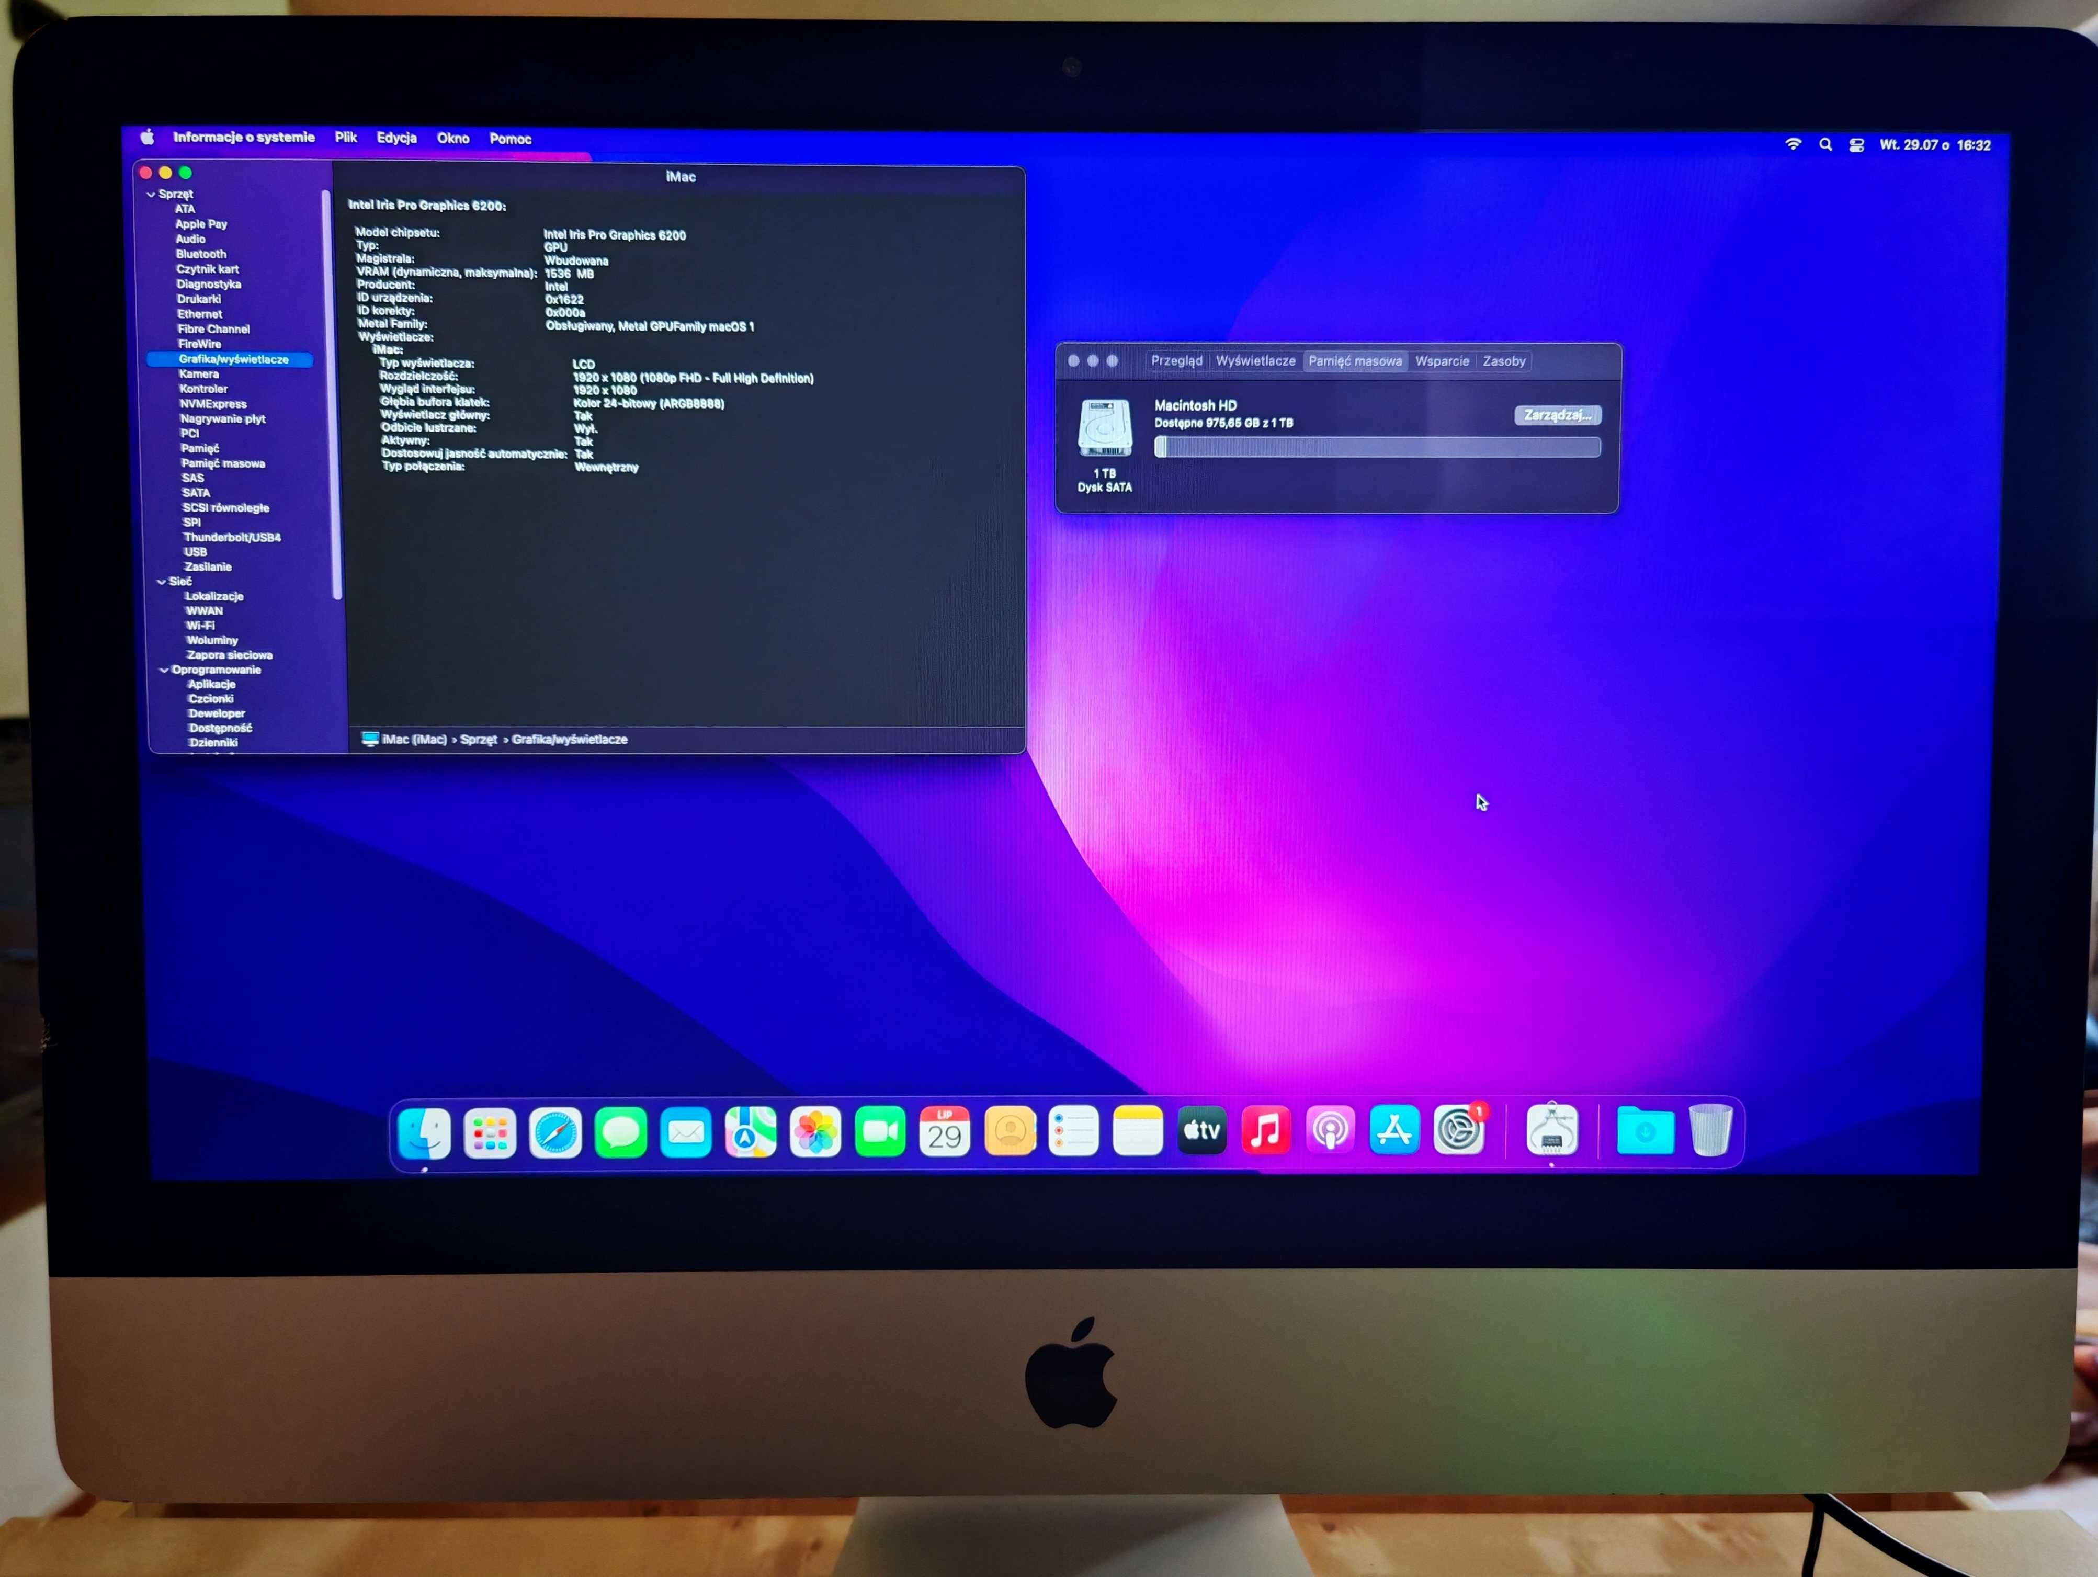The width and height of the screenshot is (2098, 1577).
Task: Click Sprzęt in the path bar
Action: [478, 740]
